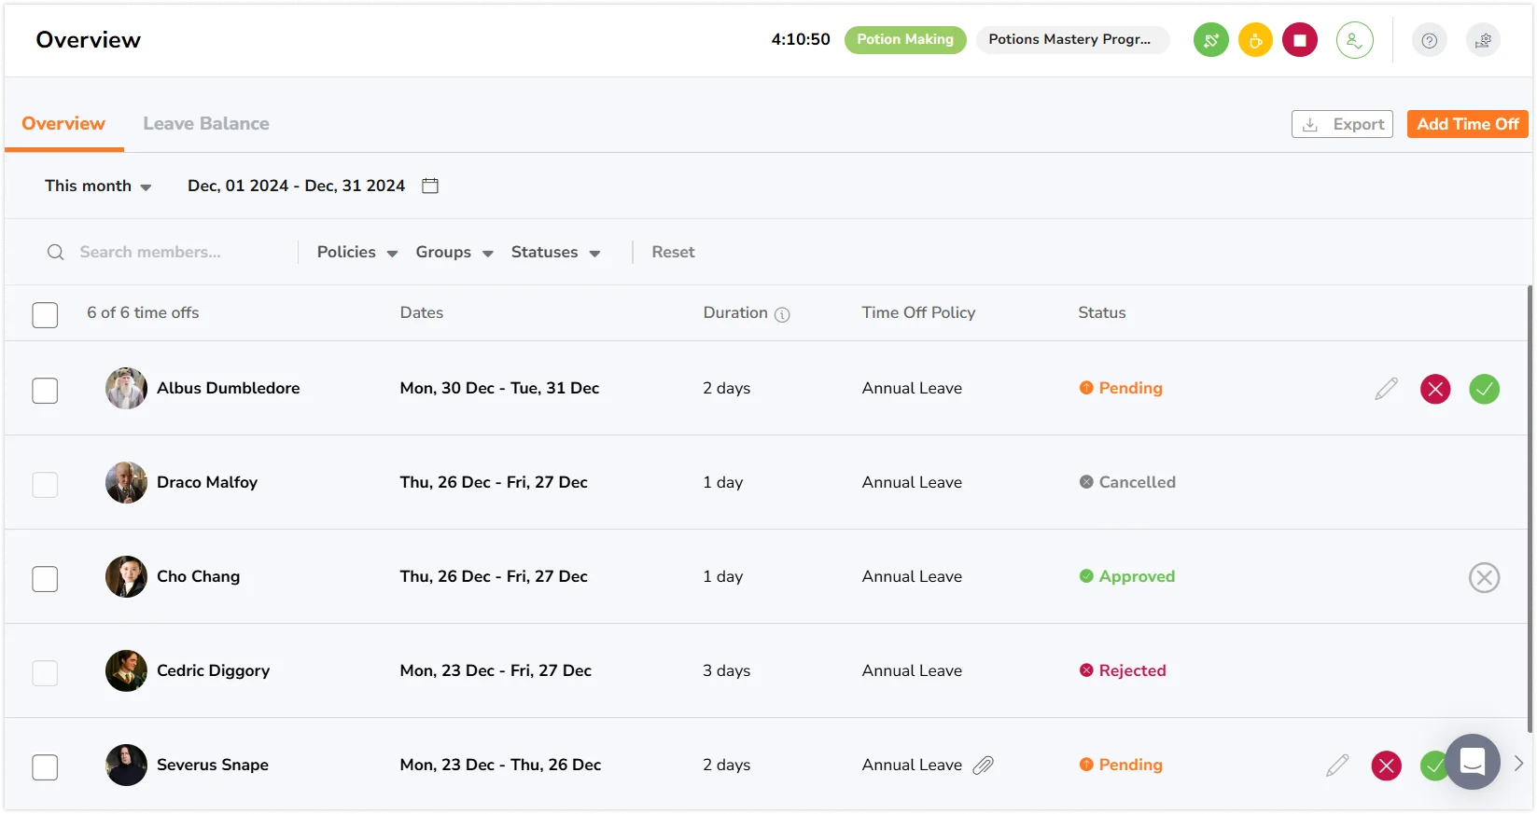Stop the timer with the red stop button
This screenshot has height=814, width=1537.
pyautogui.click(x=1299, y=40)
